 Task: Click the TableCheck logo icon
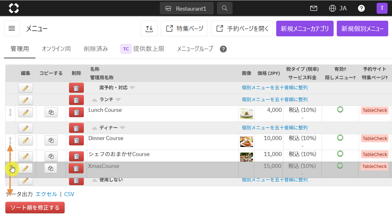(14, 8)
